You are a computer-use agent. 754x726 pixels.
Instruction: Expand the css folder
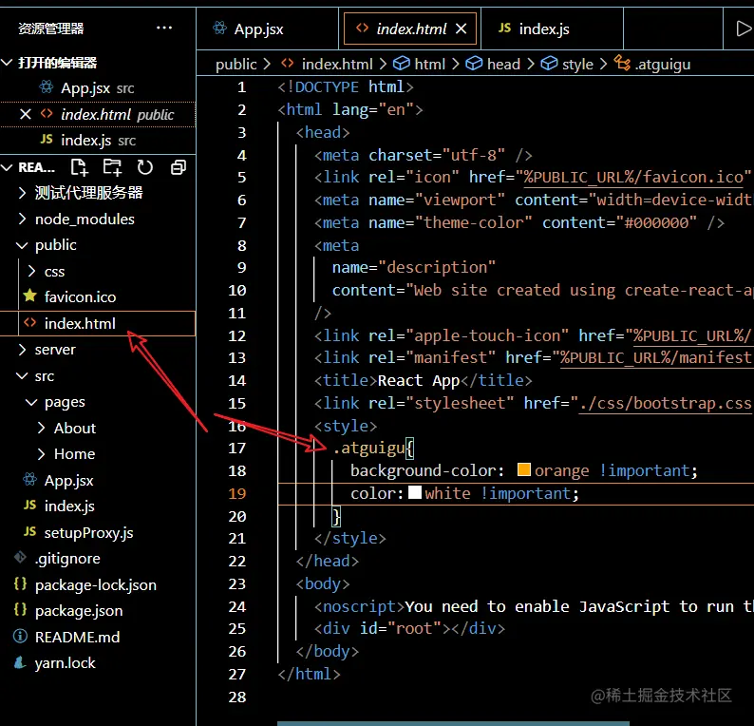click(x=98, y=272)
